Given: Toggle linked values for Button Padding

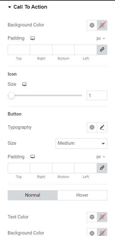Looking at the screenshot, I should 102,168.
